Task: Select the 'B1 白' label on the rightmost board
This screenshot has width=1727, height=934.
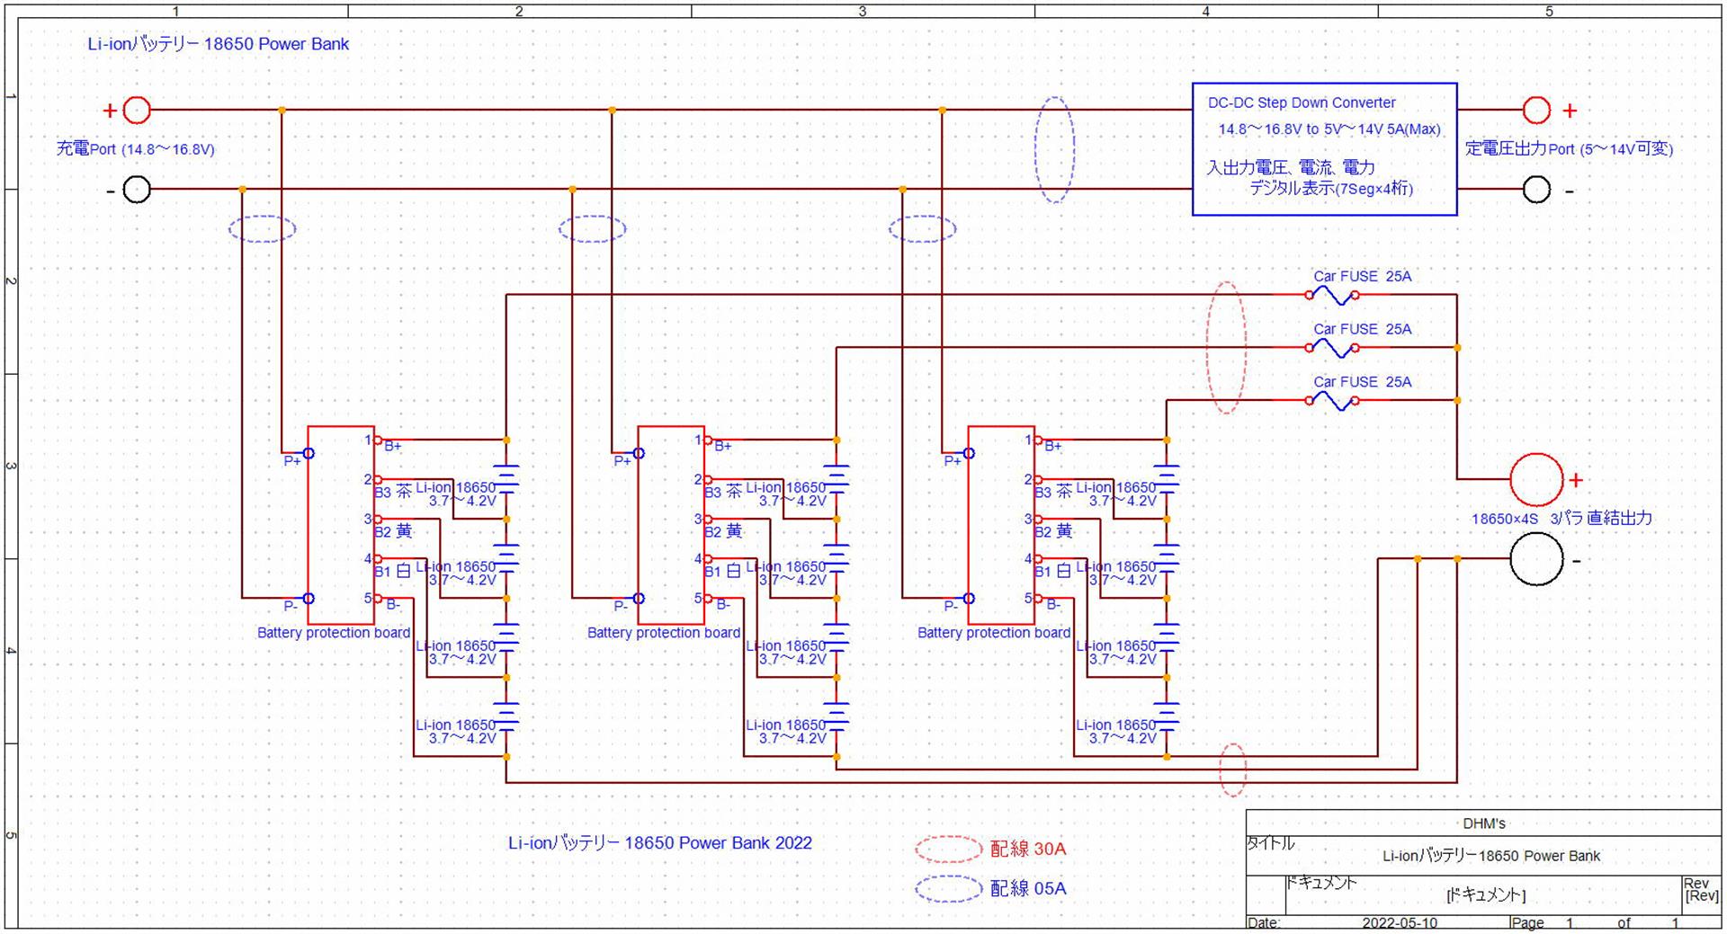Action: [1053, 571]
